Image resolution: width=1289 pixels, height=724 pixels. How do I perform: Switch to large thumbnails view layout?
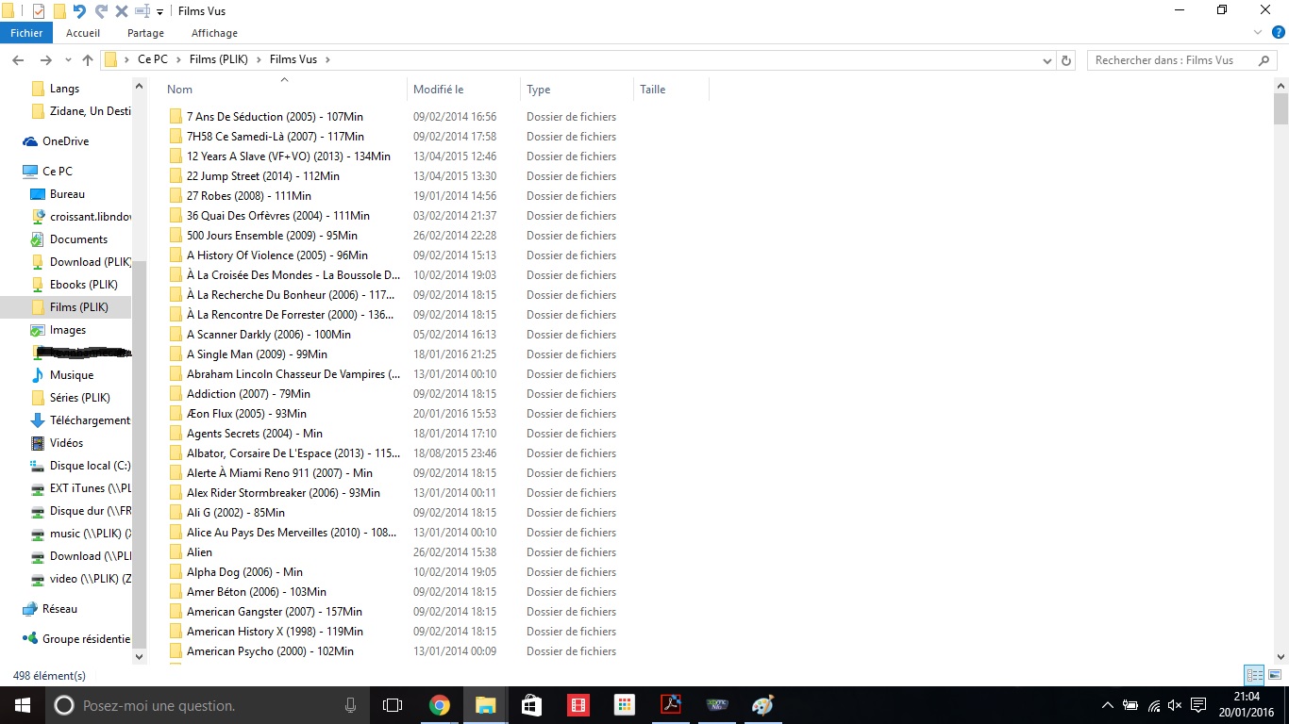[x=1273, y=675]
